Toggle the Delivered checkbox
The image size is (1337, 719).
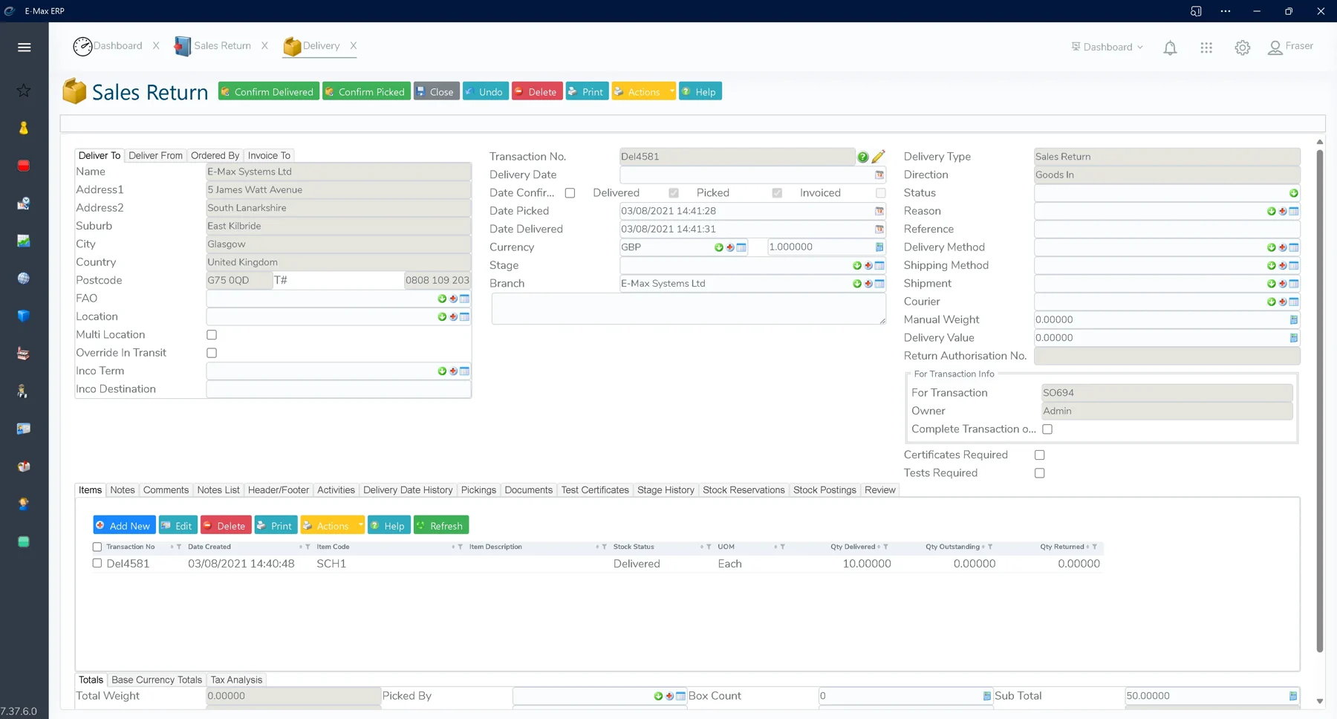click(x=674, y=193)
